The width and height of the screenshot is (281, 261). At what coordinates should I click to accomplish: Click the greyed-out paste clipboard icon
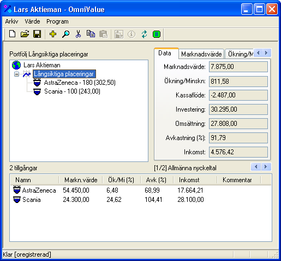[103, 34]
